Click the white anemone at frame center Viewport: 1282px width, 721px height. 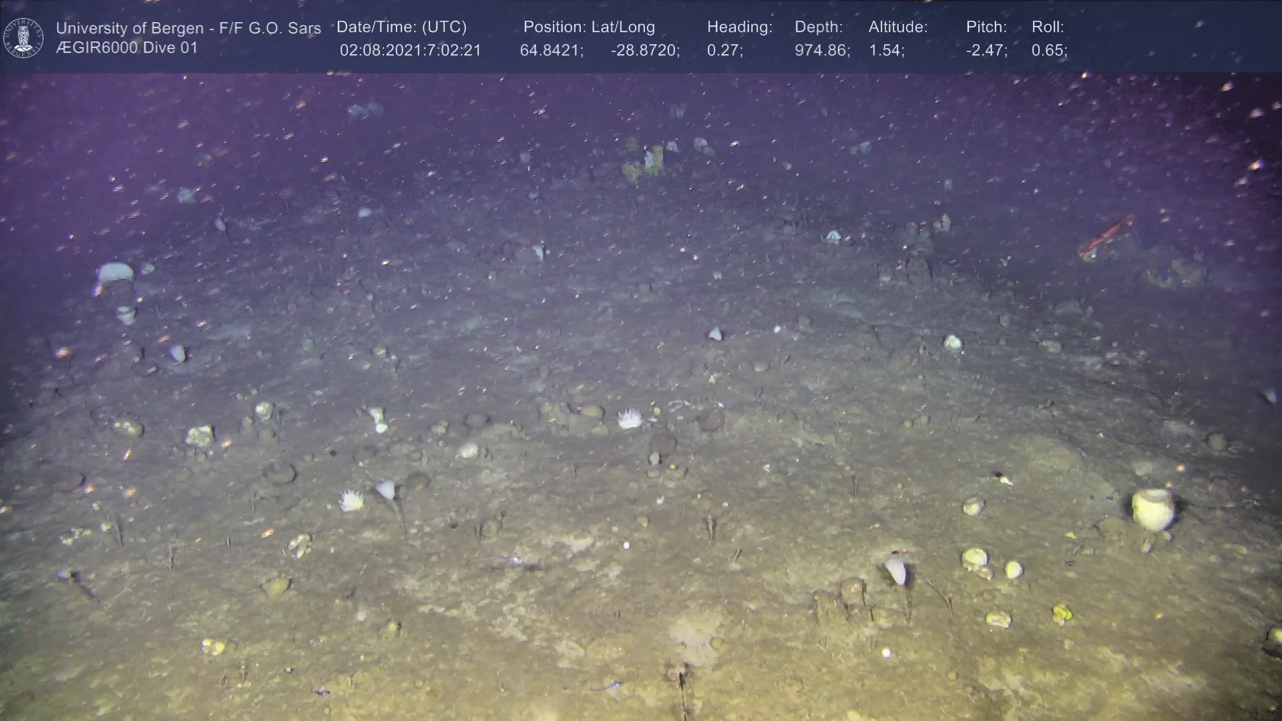click(x=629, y=419)
